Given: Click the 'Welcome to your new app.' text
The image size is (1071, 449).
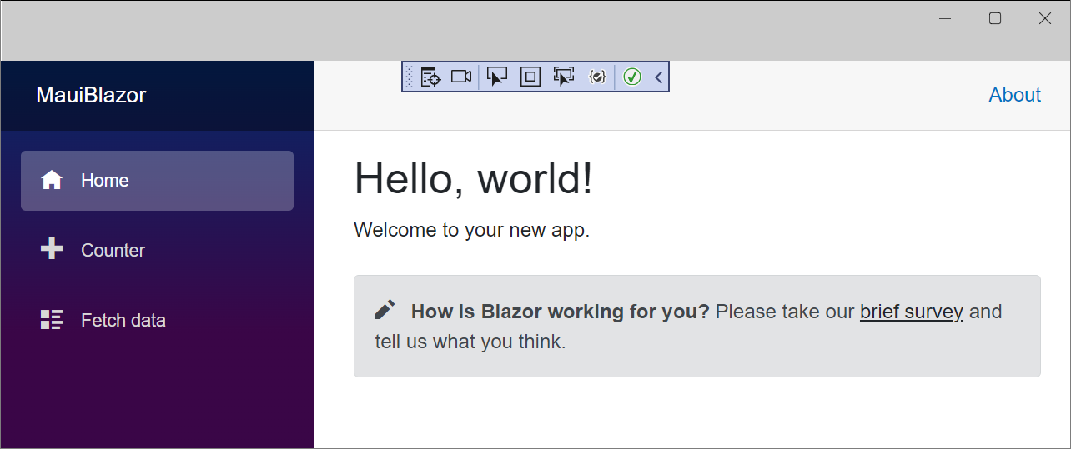Looking at the screenshot, I should coord(472,230).
